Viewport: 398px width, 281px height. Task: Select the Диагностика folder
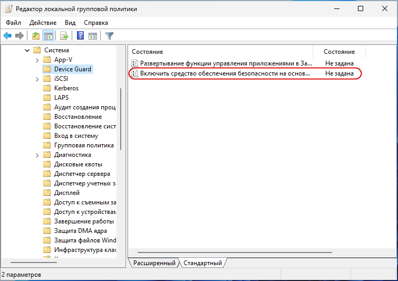click(x=72, y=155)
